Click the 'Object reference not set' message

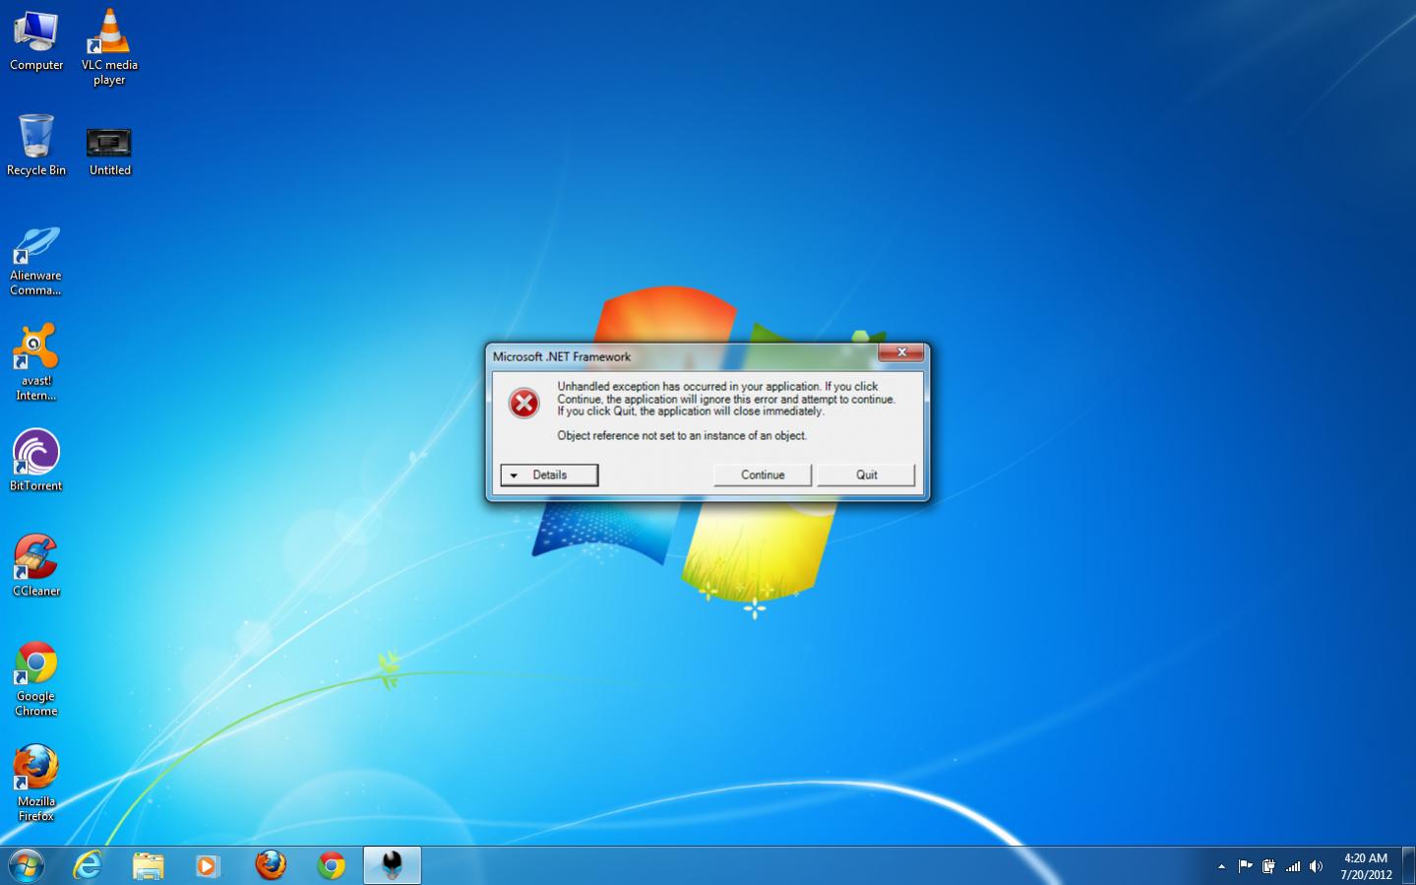click(x=682, y=435)
